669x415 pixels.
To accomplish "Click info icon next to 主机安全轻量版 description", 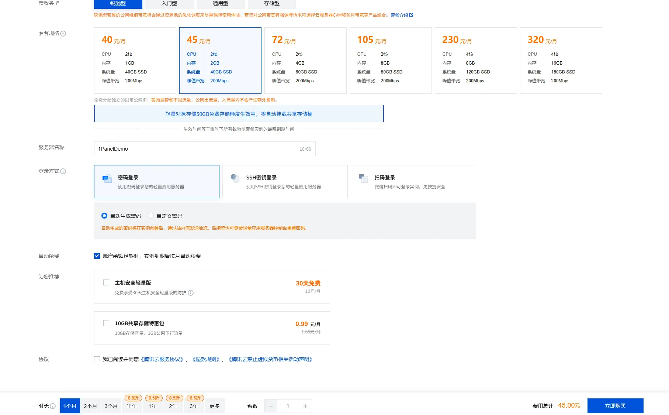I will tap(191, 293).
